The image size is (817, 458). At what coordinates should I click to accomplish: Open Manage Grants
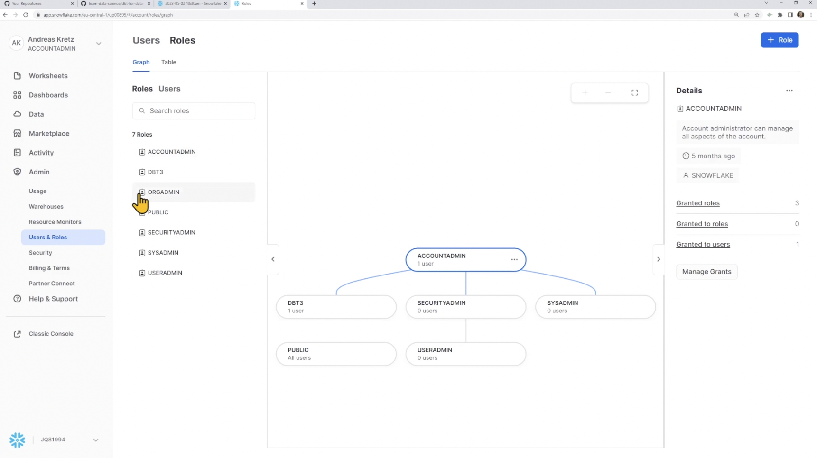tap(706, 272)
